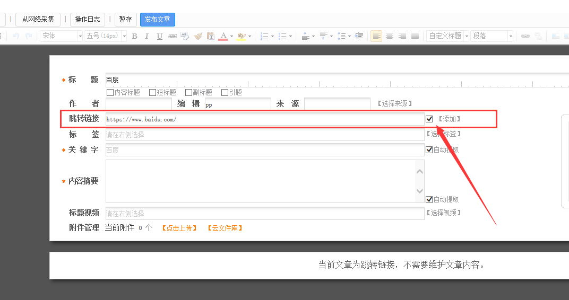This screenshot has height=300, width=569.
Task: Publish with the 发布文章 button
Action: pyautogui.click(x=158, y=19)
